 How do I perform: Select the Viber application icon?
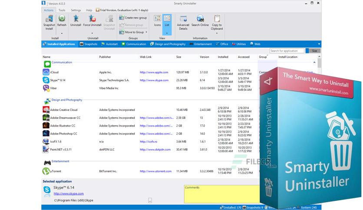click(x=46, y=88)
